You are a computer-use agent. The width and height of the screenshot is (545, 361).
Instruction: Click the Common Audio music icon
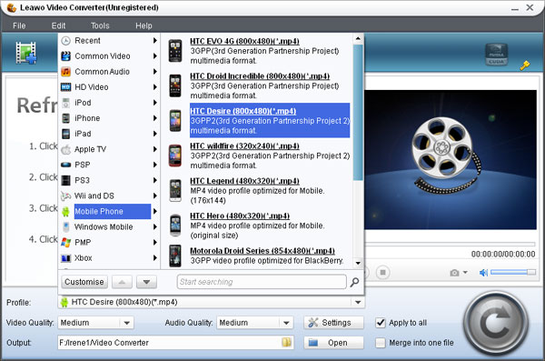(65, 72)
